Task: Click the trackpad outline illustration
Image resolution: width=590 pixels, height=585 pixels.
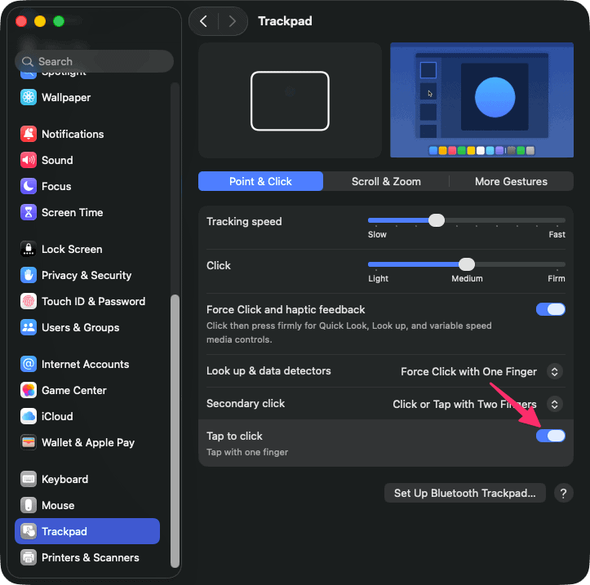Action: [x=290, y=101]
